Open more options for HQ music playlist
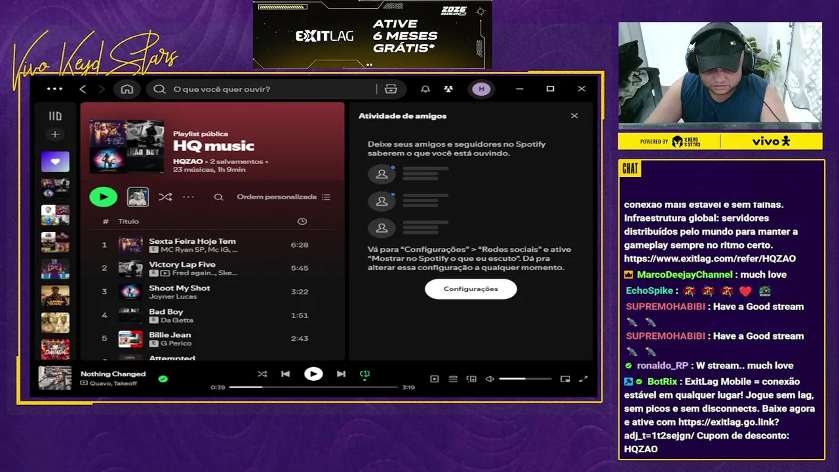The width and height of the screenshot is (839, 472). point(188,197)
